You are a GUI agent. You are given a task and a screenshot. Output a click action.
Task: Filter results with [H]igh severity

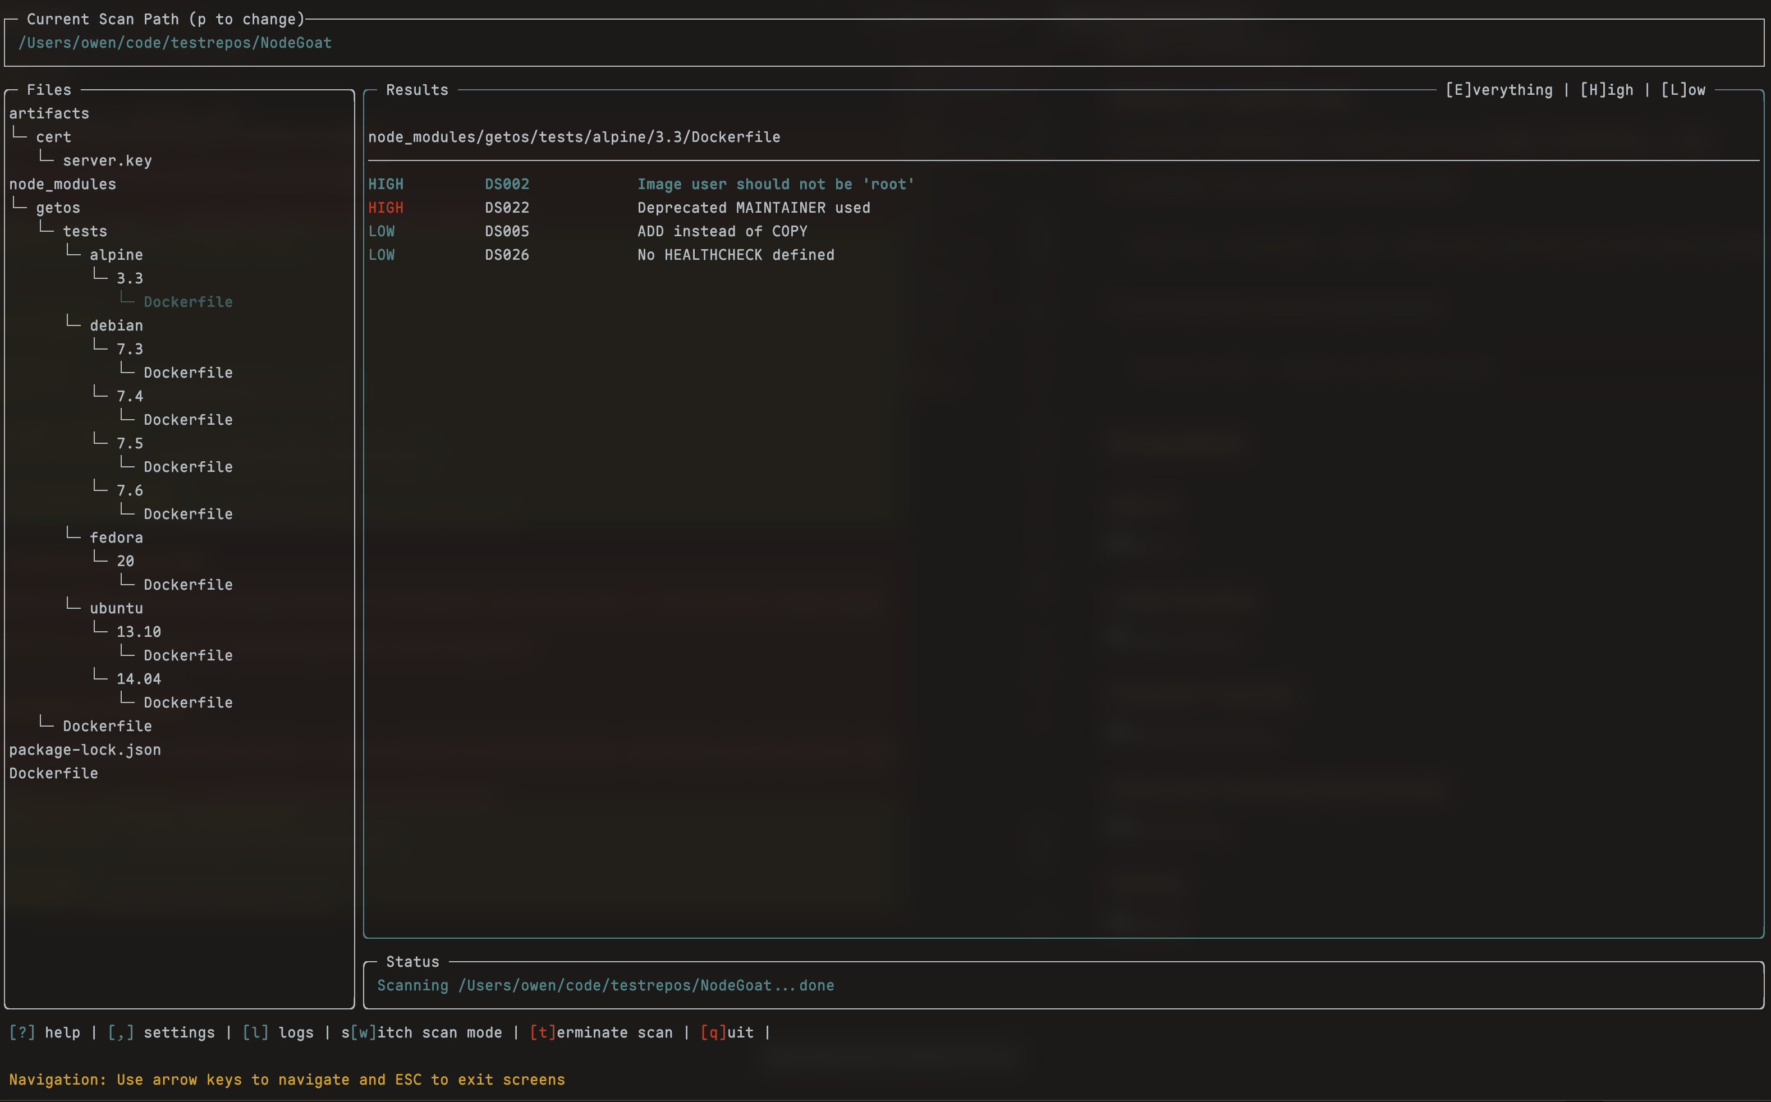1607,90
